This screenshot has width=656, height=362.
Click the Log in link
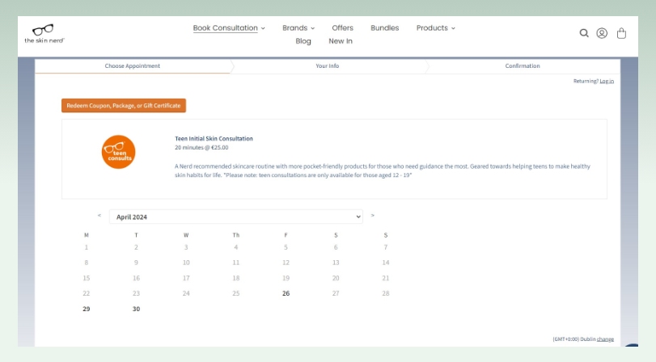point(607,81)
